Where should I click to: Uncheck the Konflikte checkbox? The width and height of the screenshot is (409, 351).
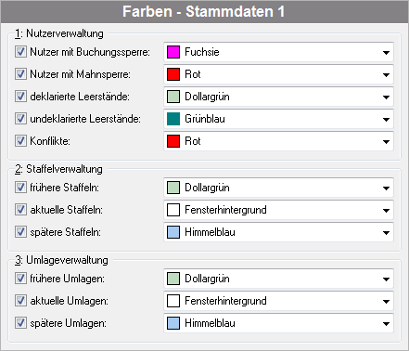20,141
